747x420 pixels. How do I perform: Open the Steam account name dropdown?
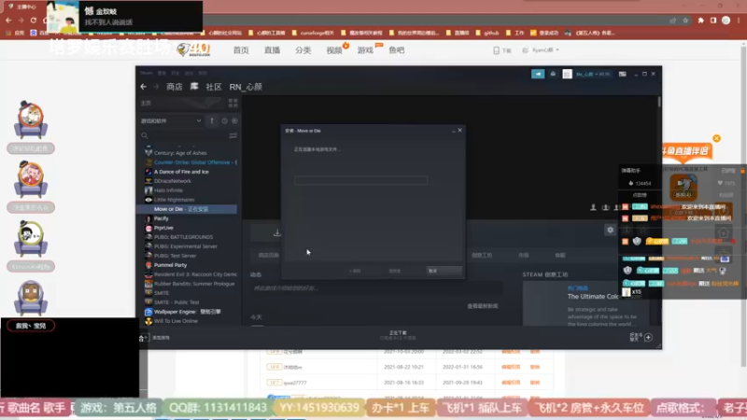tap(593, 74)
